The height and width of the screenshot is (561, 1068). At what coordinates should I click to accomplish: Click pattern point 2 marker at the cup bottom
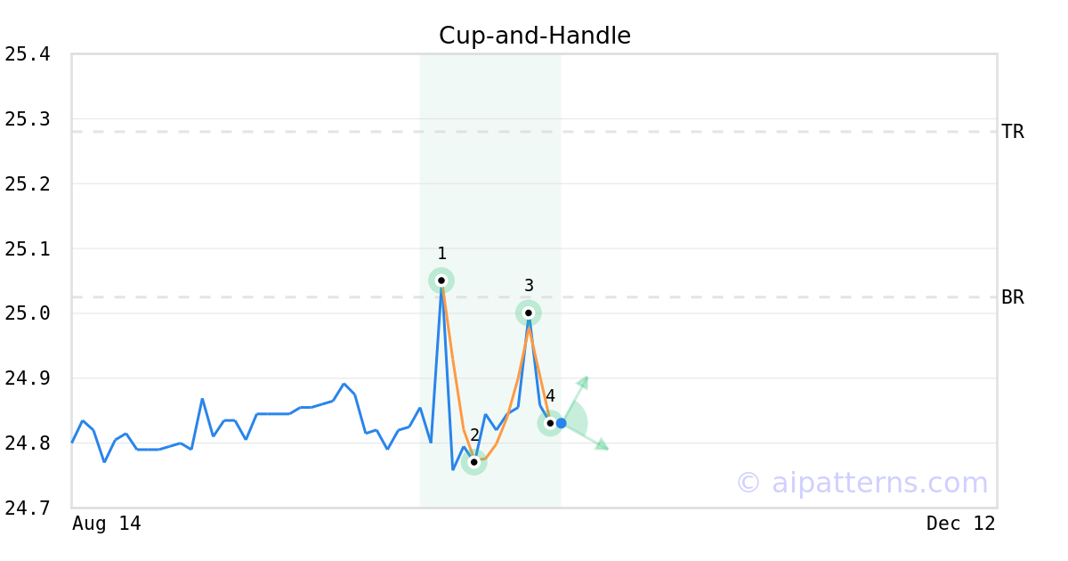click(x=474, y=462)
